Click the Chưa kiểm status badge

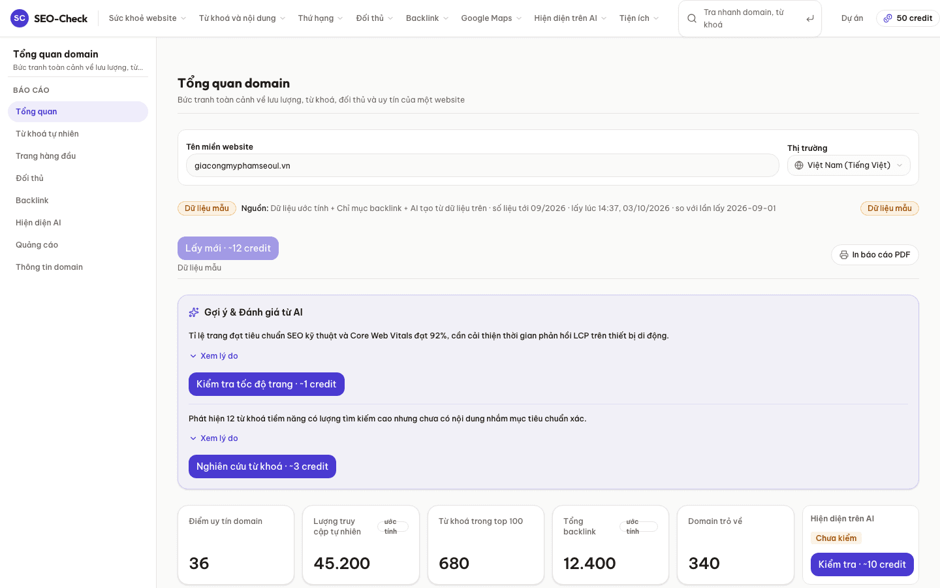click(836, 538)
